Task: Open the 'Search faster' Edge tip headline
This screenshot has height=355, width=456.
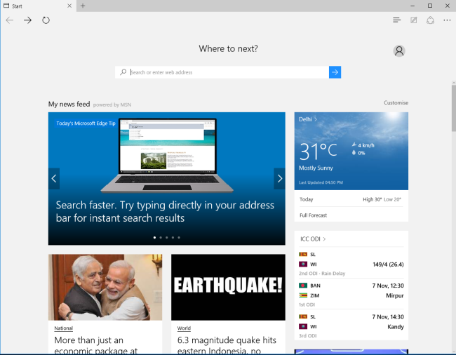Action: 165,212
